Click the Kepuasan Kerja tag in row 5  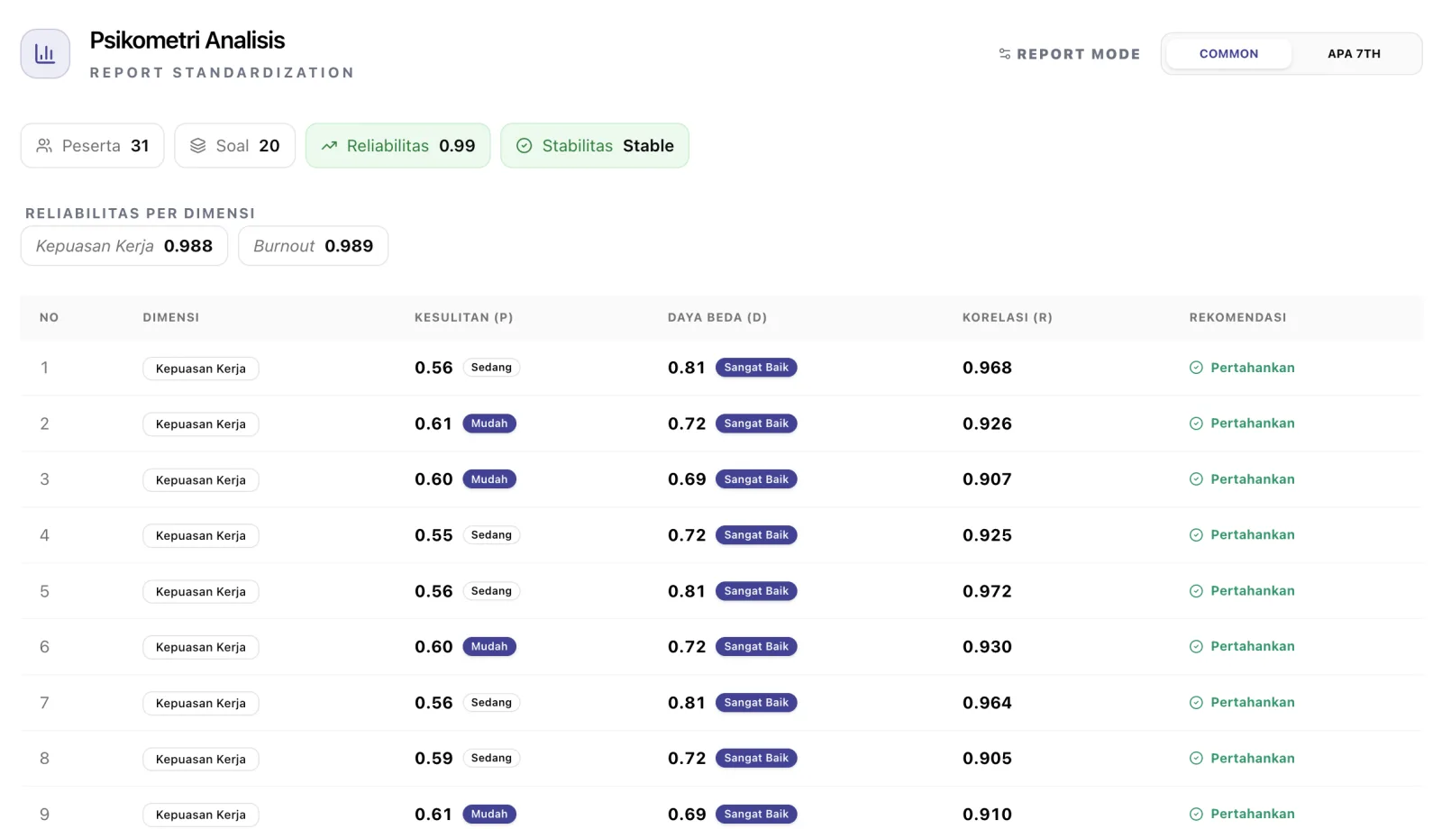[201, 592]
